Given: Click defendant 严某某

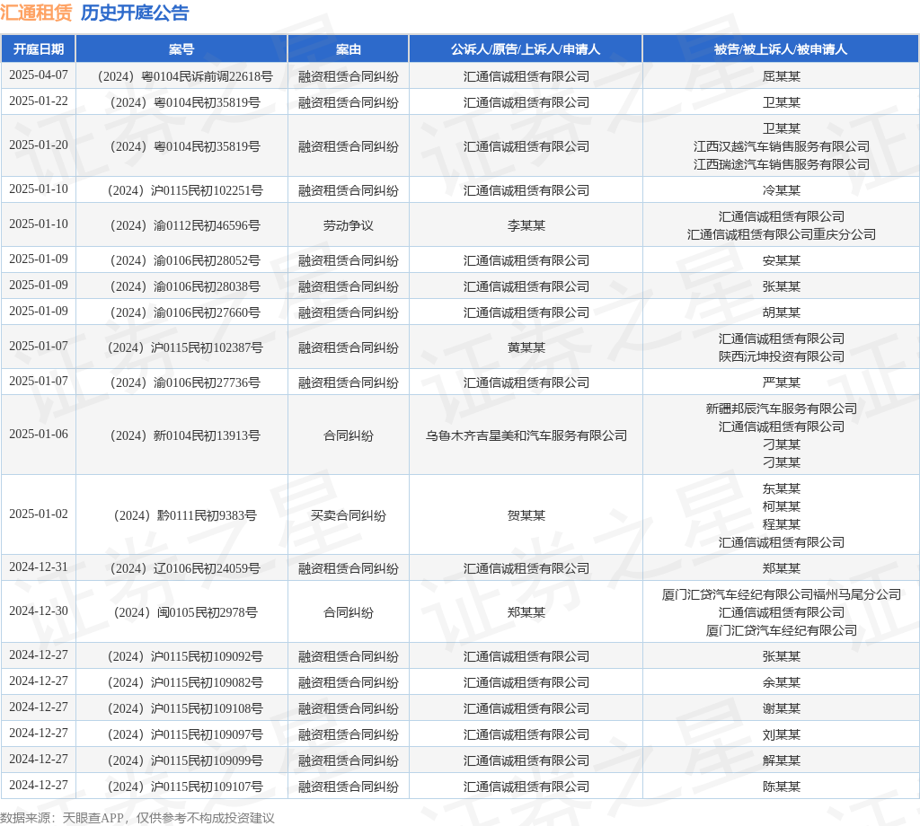Looking at the screenshot, I should [782, 382].
